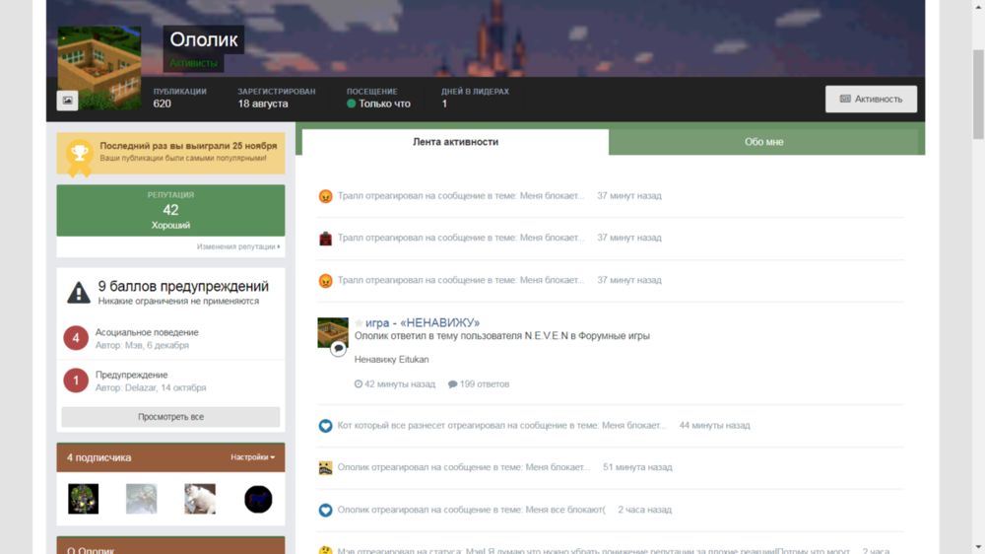Viewport: 985px width, 554px height.
Task: Open Изменения репутации link
Action: pyautogui.click(x=238, y=246)
